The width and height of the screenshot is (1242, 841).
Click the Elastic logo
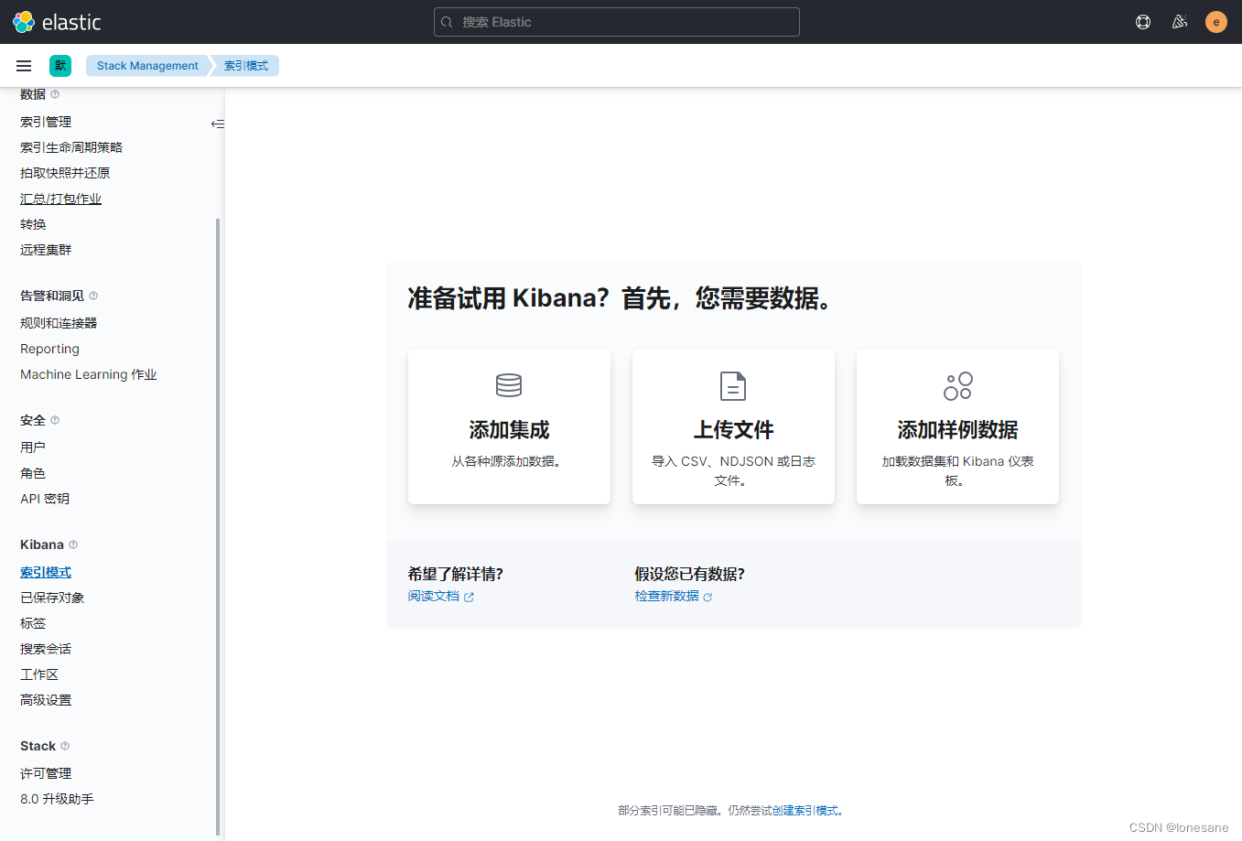[x=57, y=22]
